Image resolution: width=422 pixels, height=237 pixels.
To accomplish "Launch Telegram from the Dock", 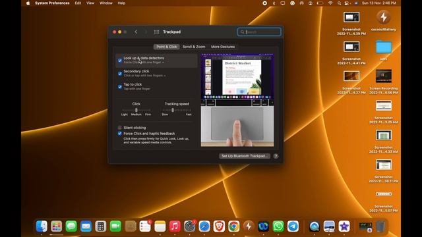I will (293, 226).
